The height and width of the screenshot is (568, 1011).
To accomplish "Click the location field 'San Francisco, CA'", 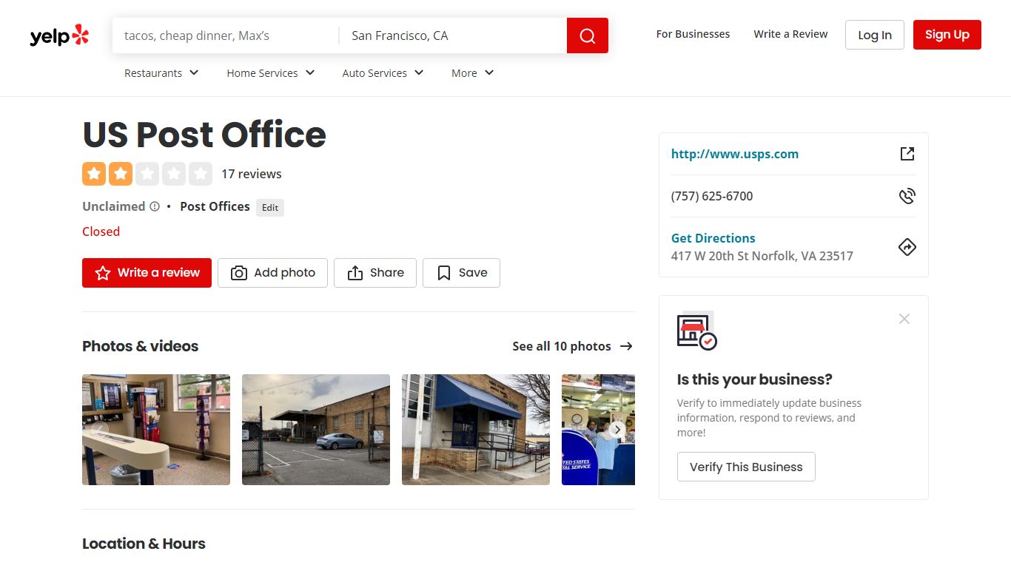I will click(453, 35).
